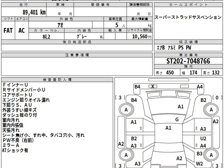Select note 下廻りＳ、ＡＵ
This screenshot has height=168, width=224.
pyautogui.click(x=17, y=105)
